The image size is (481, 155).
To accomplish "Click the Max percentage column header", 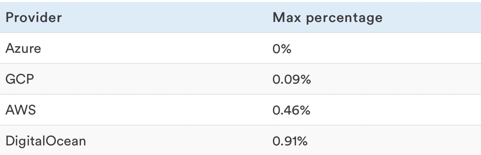I will coord(327,17).
